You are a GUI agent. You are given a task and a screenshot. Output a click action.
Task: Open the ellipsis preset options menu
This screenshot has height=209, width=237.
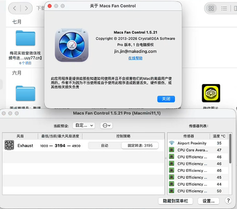106,125
